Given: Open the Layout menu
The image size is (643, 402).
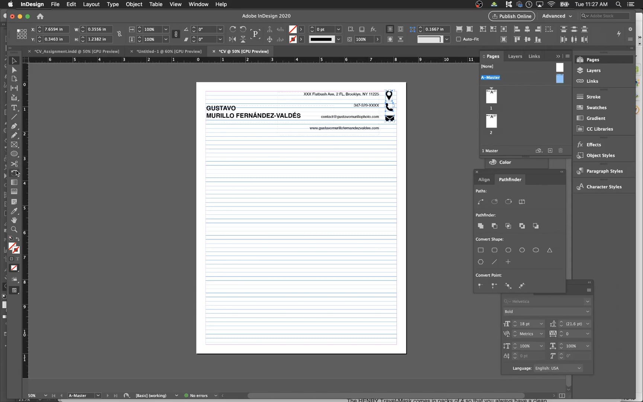Looking at the screenshot, I should point(91,4).
